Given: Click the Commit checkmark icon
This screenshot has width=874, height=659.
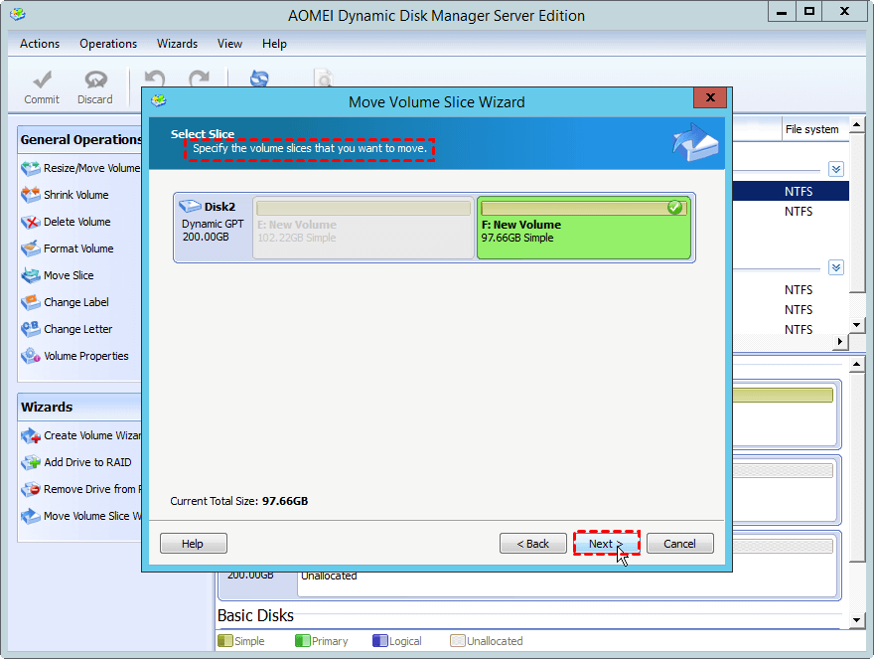Looking at the screenshot, I should (42, 81).
